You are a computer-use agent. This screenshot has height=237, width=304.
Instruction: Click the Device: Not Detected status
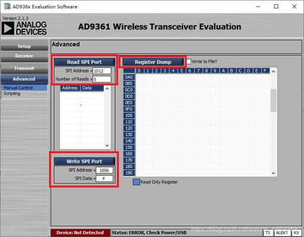click(x=80, y=233)
